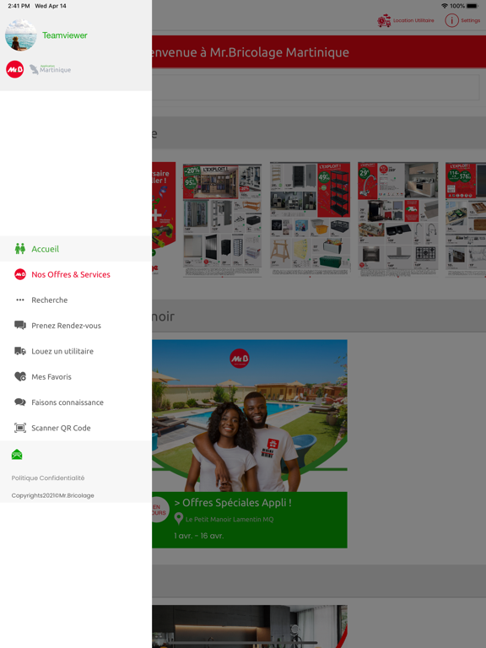Tap the heart icon beside Mes Favoris
This screenshot has height=648, width=486.
click(20, 376)
